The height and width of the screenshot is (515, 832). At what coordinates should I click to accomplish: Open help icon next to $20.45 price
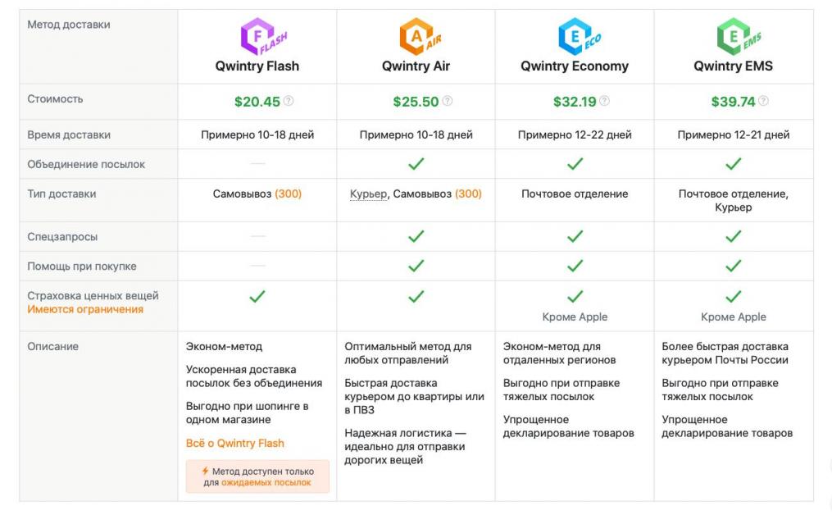(x=288, y=100)
